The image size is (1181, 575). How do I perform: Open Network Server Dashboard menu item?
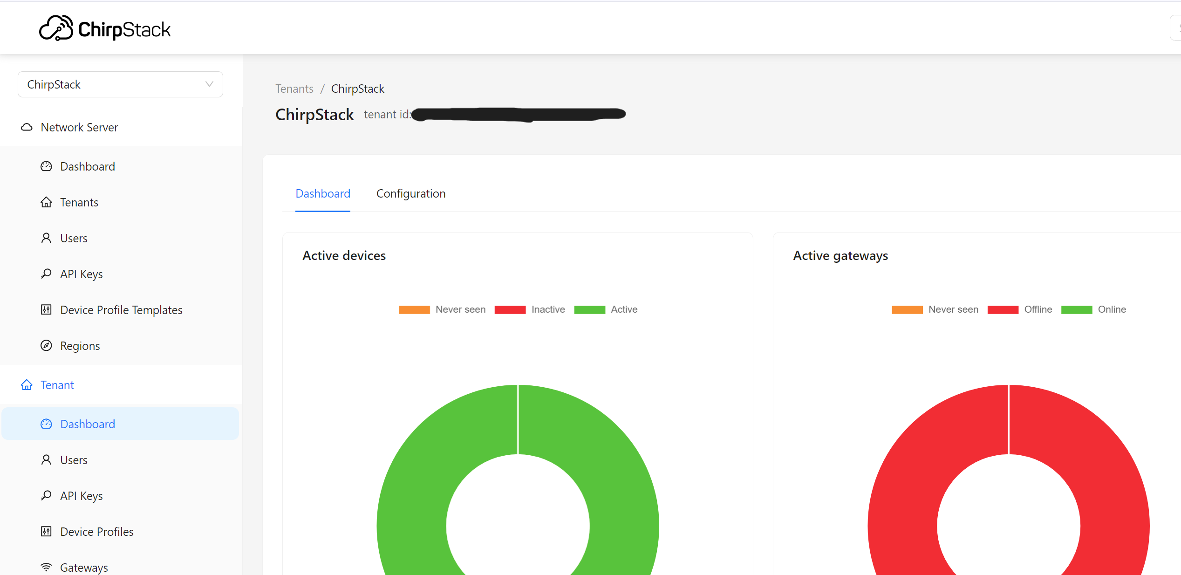pos(120,166)
